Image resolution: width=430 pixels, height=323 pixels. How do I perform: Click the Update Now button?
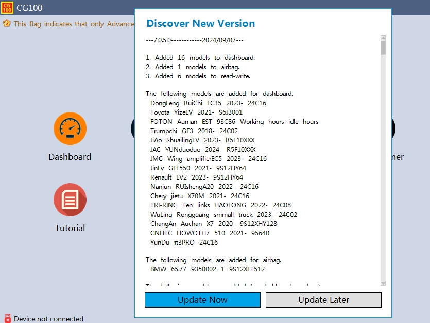[202, 300]
